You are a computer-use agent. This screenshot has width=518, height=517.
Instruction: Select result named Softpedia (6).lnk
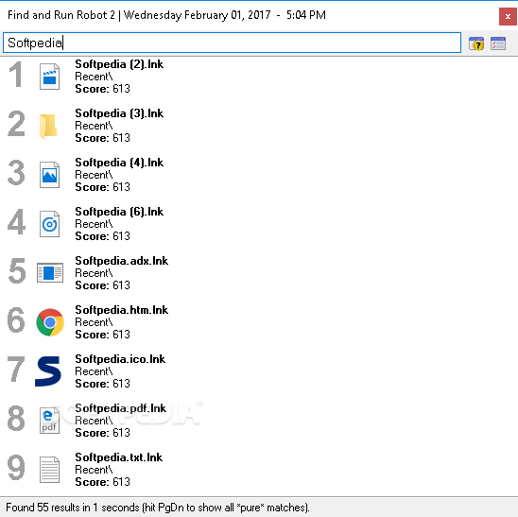coord(119,212)
